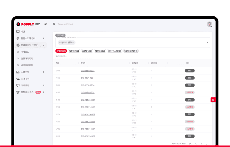Expand the 팝업스토어 관리 chevron

point(43,38)
